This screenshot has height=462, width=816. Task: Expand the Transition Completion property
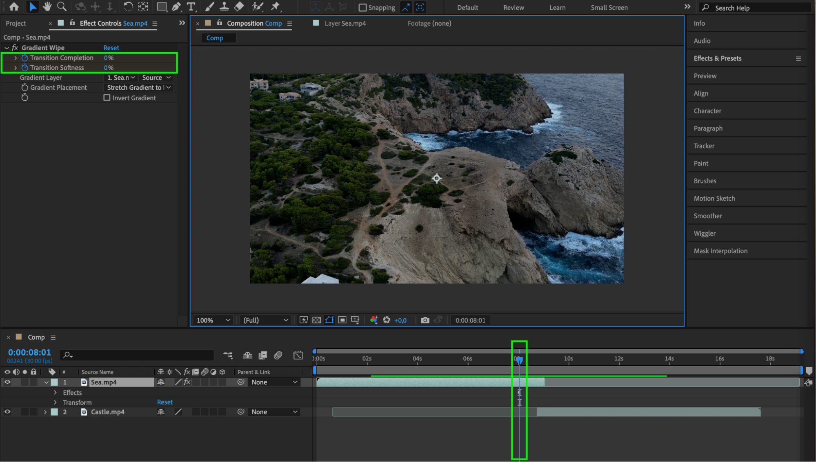pyautogui.click(x=16, y=58)
